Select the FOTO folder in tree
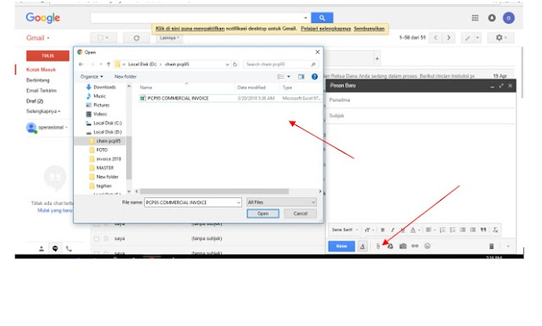 pyautogui.click(x=102, y=150)
